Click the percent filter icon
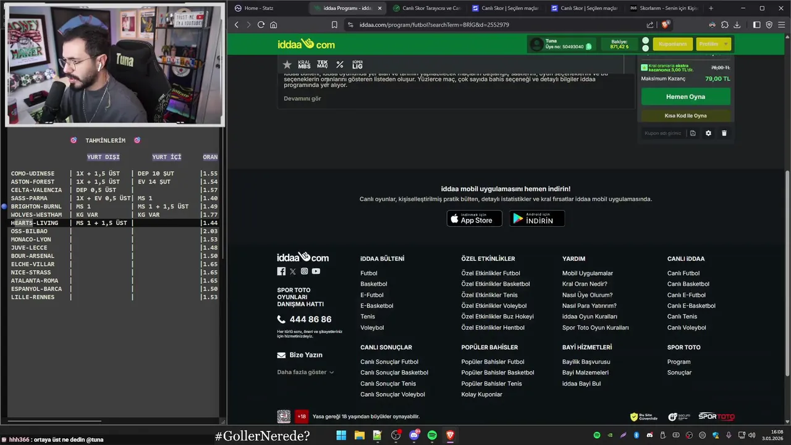791x445 pixels. coord(340,64)
